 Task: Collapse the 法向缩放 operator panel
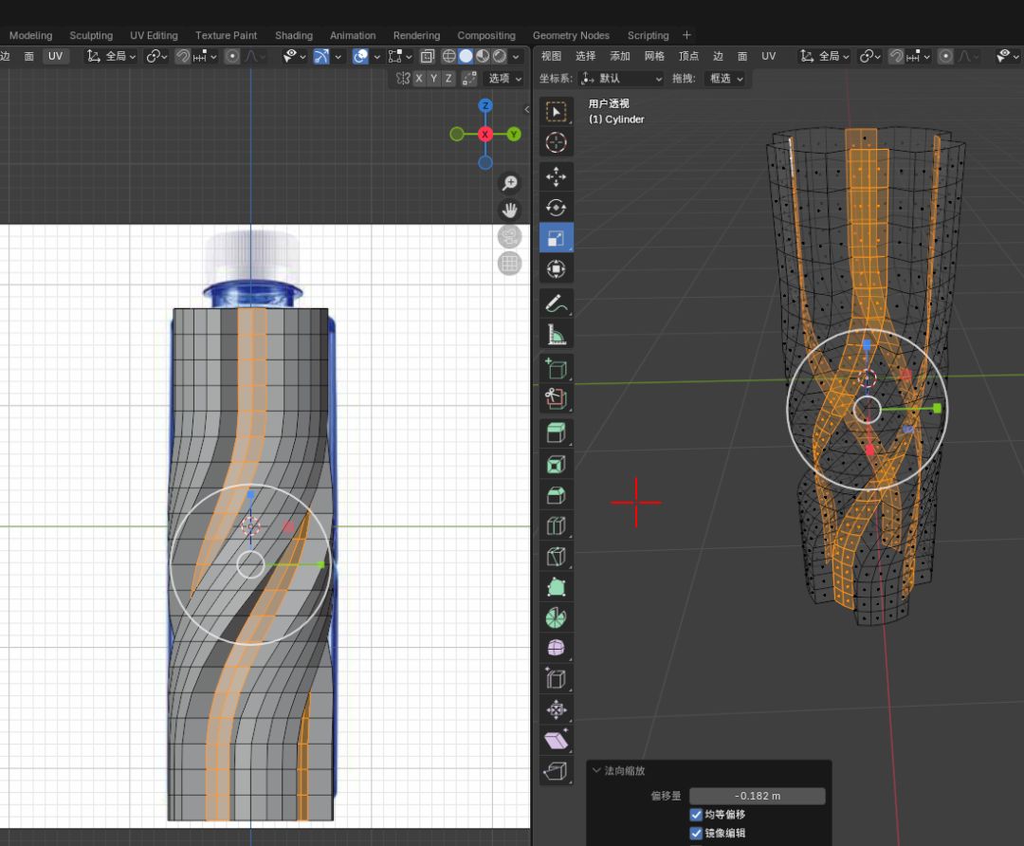(596, 771)
